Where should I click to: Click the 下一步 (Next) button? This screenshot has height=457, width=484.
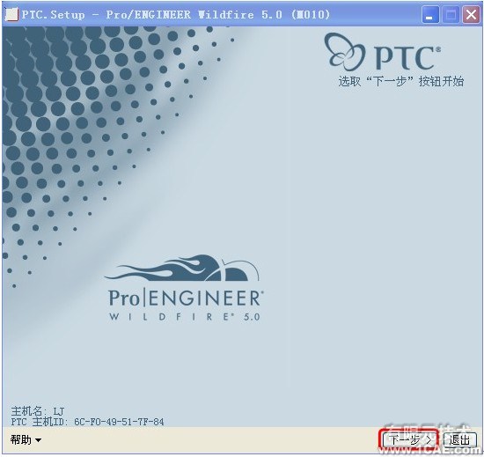pyautogui.click(x=408, y=439)
